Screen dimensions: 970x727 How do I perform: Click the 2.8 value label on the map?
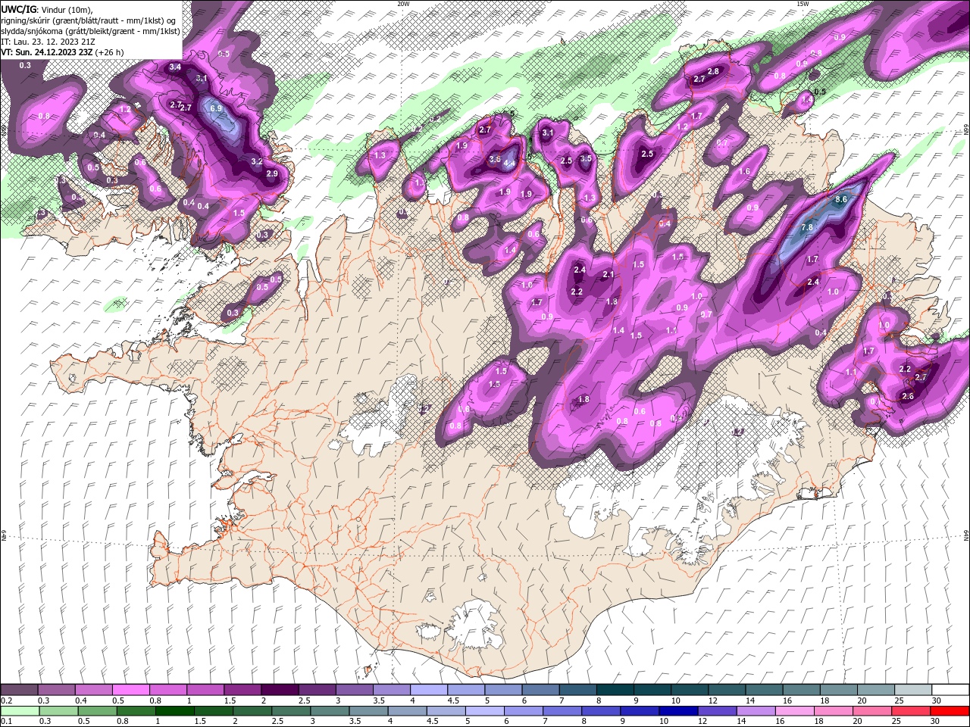coord(713,71)
